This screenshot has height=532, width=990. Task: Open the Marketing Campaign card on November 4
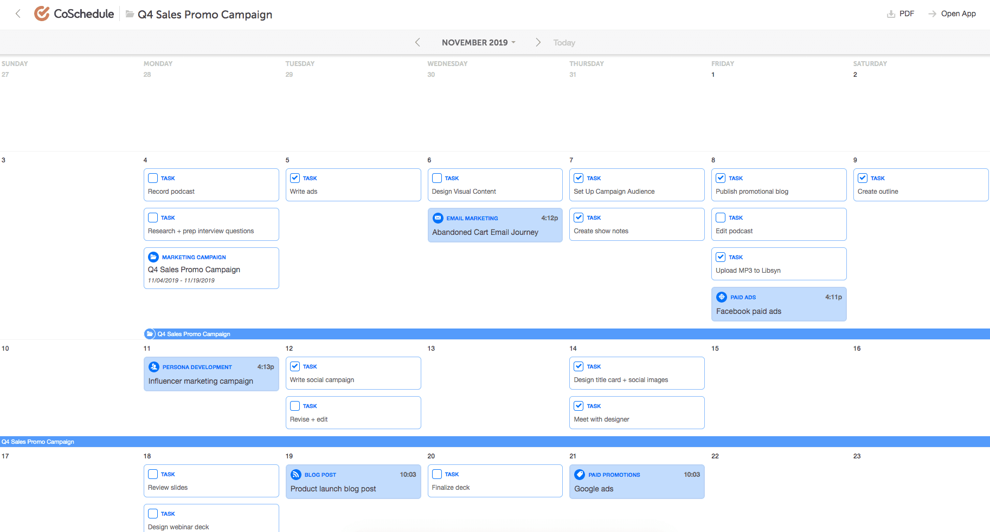pyautogui.click(x=211, y=268)
